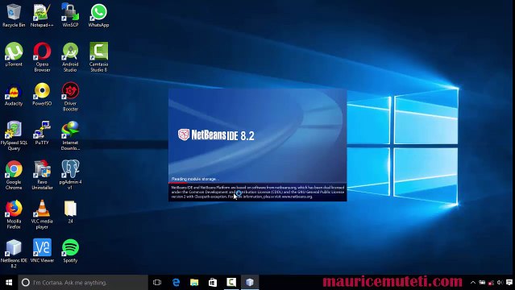
Task: Select the Revo Uninstaller desktop icon
Action: coord(42,175)
